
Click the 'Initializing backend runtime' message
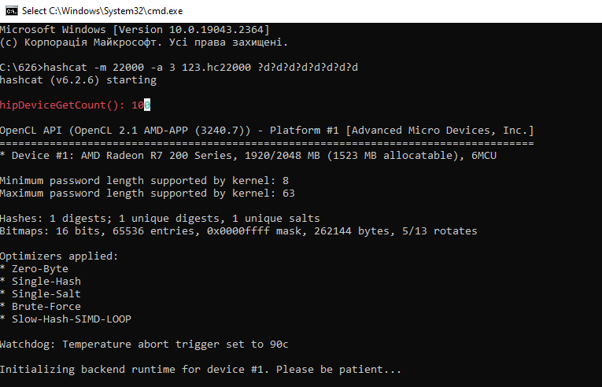201,370
